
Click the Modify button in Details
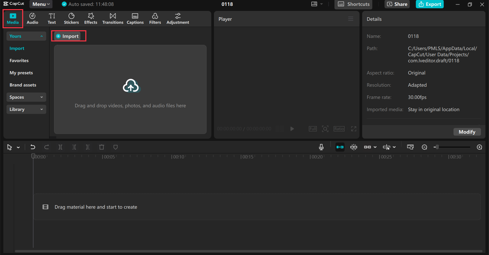(467, 132)
